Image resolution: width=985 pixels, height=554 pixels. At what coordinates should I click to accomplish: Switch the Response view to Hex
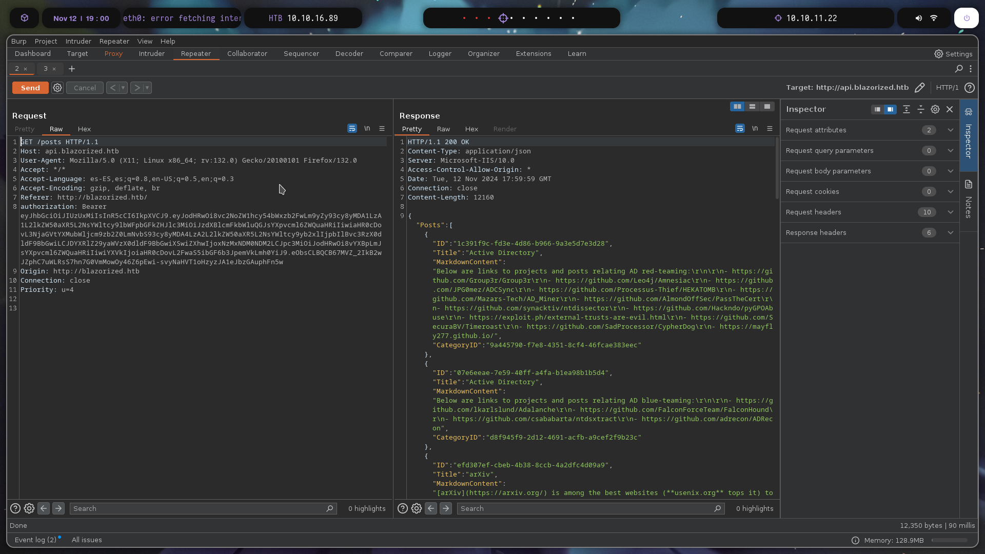point(471,129)
